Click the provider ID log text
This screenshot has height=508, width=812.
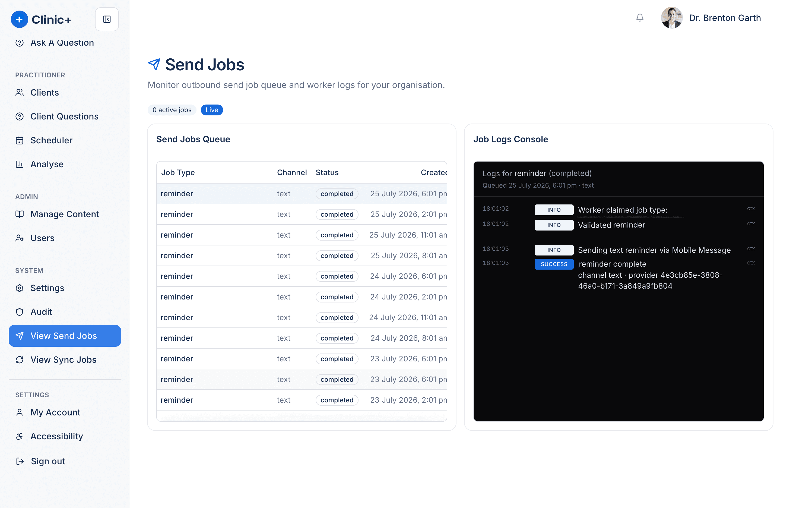click(650, 280)
